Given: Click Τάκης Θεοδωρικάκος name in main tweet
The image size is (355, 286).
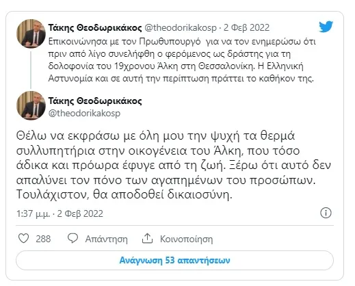Looking at the screenshot, I should (95, 101).
